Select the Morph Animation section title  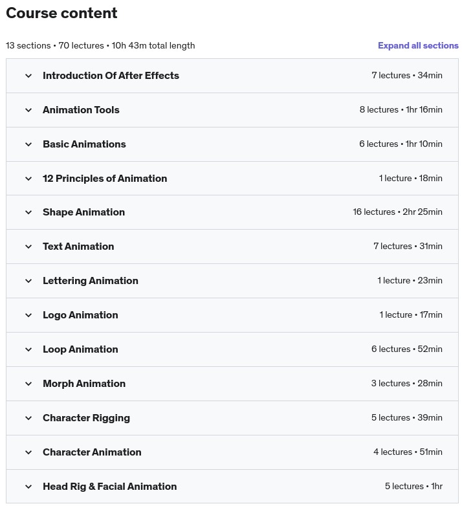(x=84, y=384)
